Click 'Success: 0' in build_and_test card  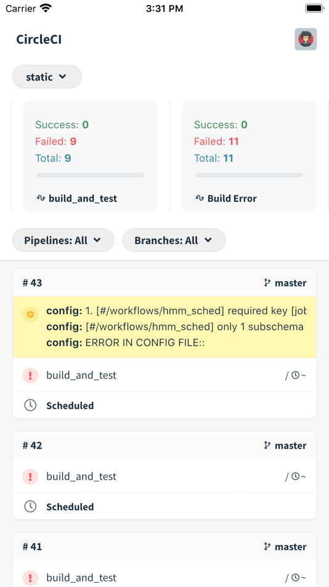[x=62, y=125]
